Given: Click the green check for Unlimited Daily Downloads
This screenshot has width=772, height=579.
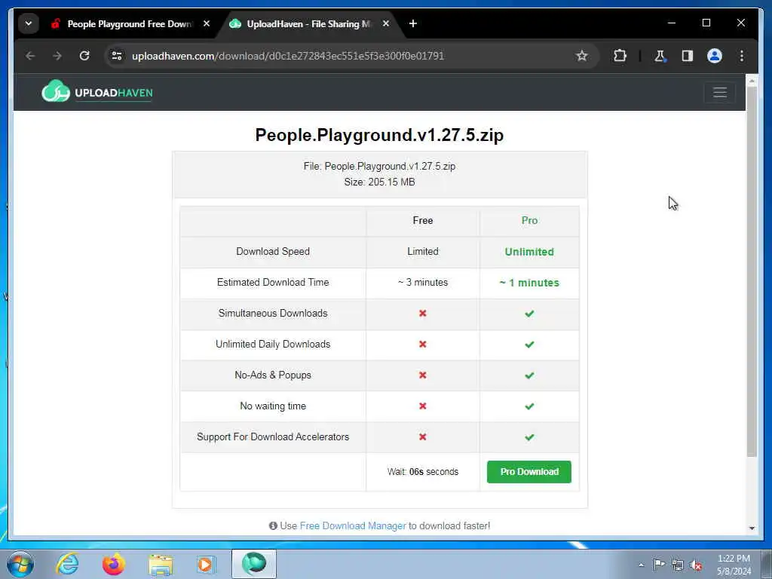Looking at the screenshot, I should [529, 345].
